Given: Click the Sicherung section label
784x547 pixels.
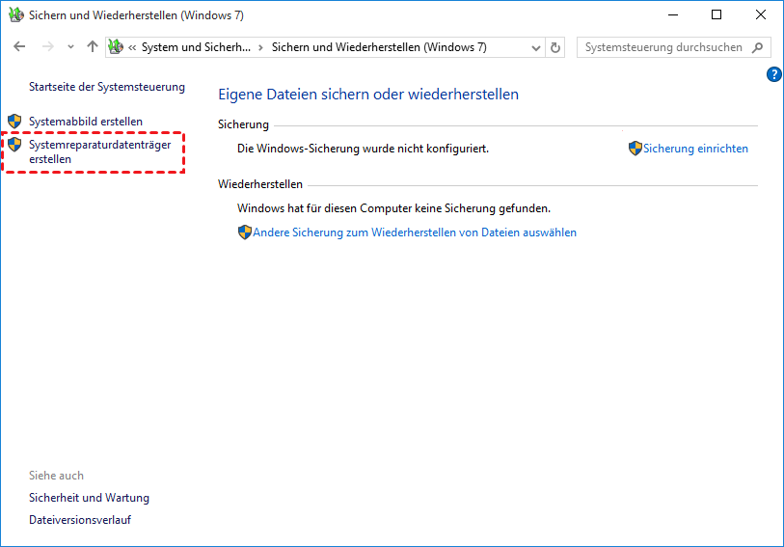Looking at the screenshot, I should (244, 124).
